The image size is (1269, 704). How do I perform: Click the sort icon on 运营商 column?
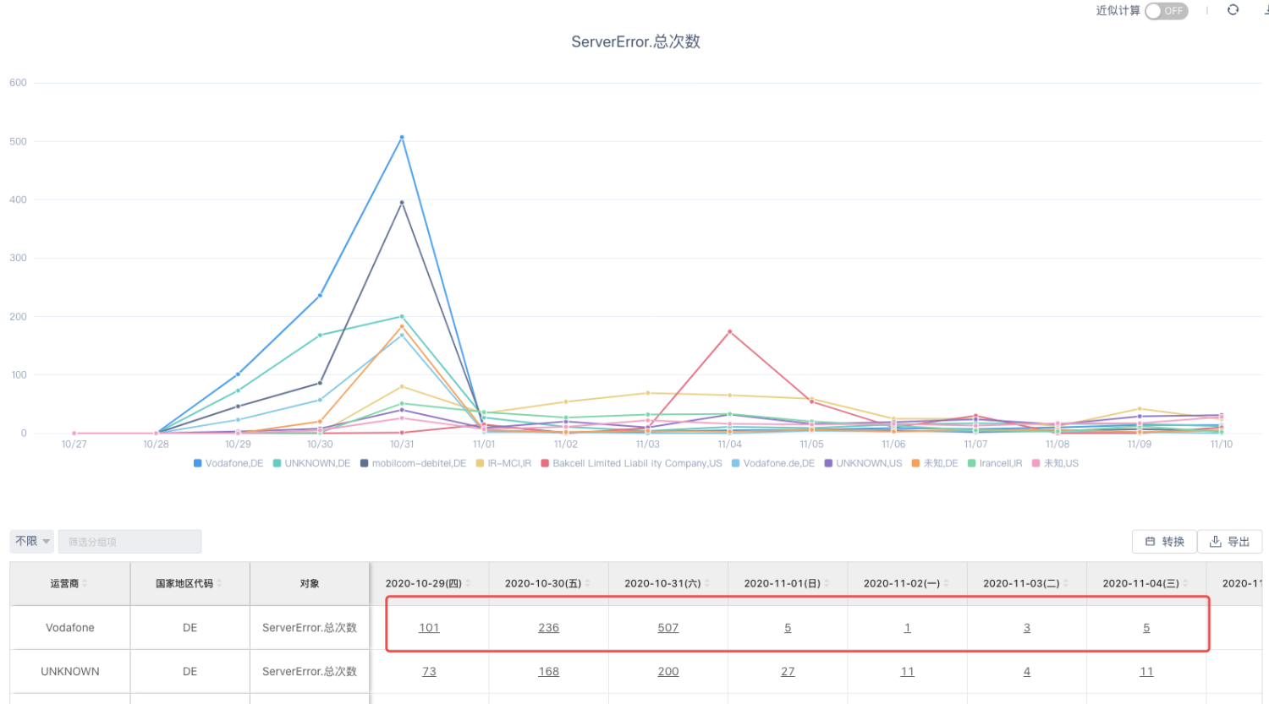[85, 584]
